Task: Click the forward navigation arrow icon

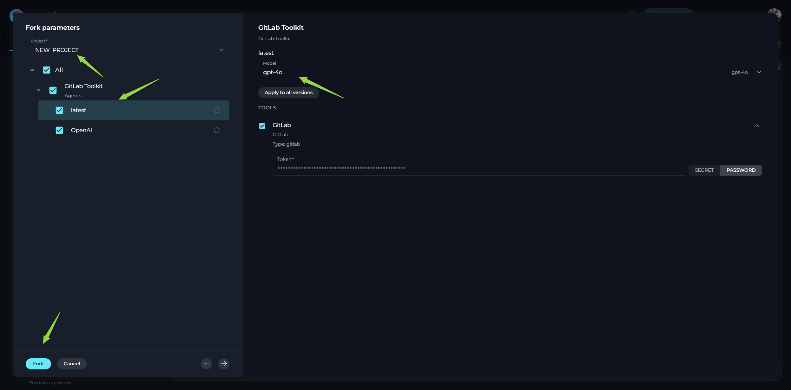Action: pos(224,364)
